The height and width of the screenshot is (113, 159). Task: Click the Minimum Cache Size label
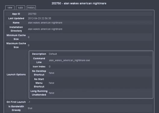(x=16, y=37)
